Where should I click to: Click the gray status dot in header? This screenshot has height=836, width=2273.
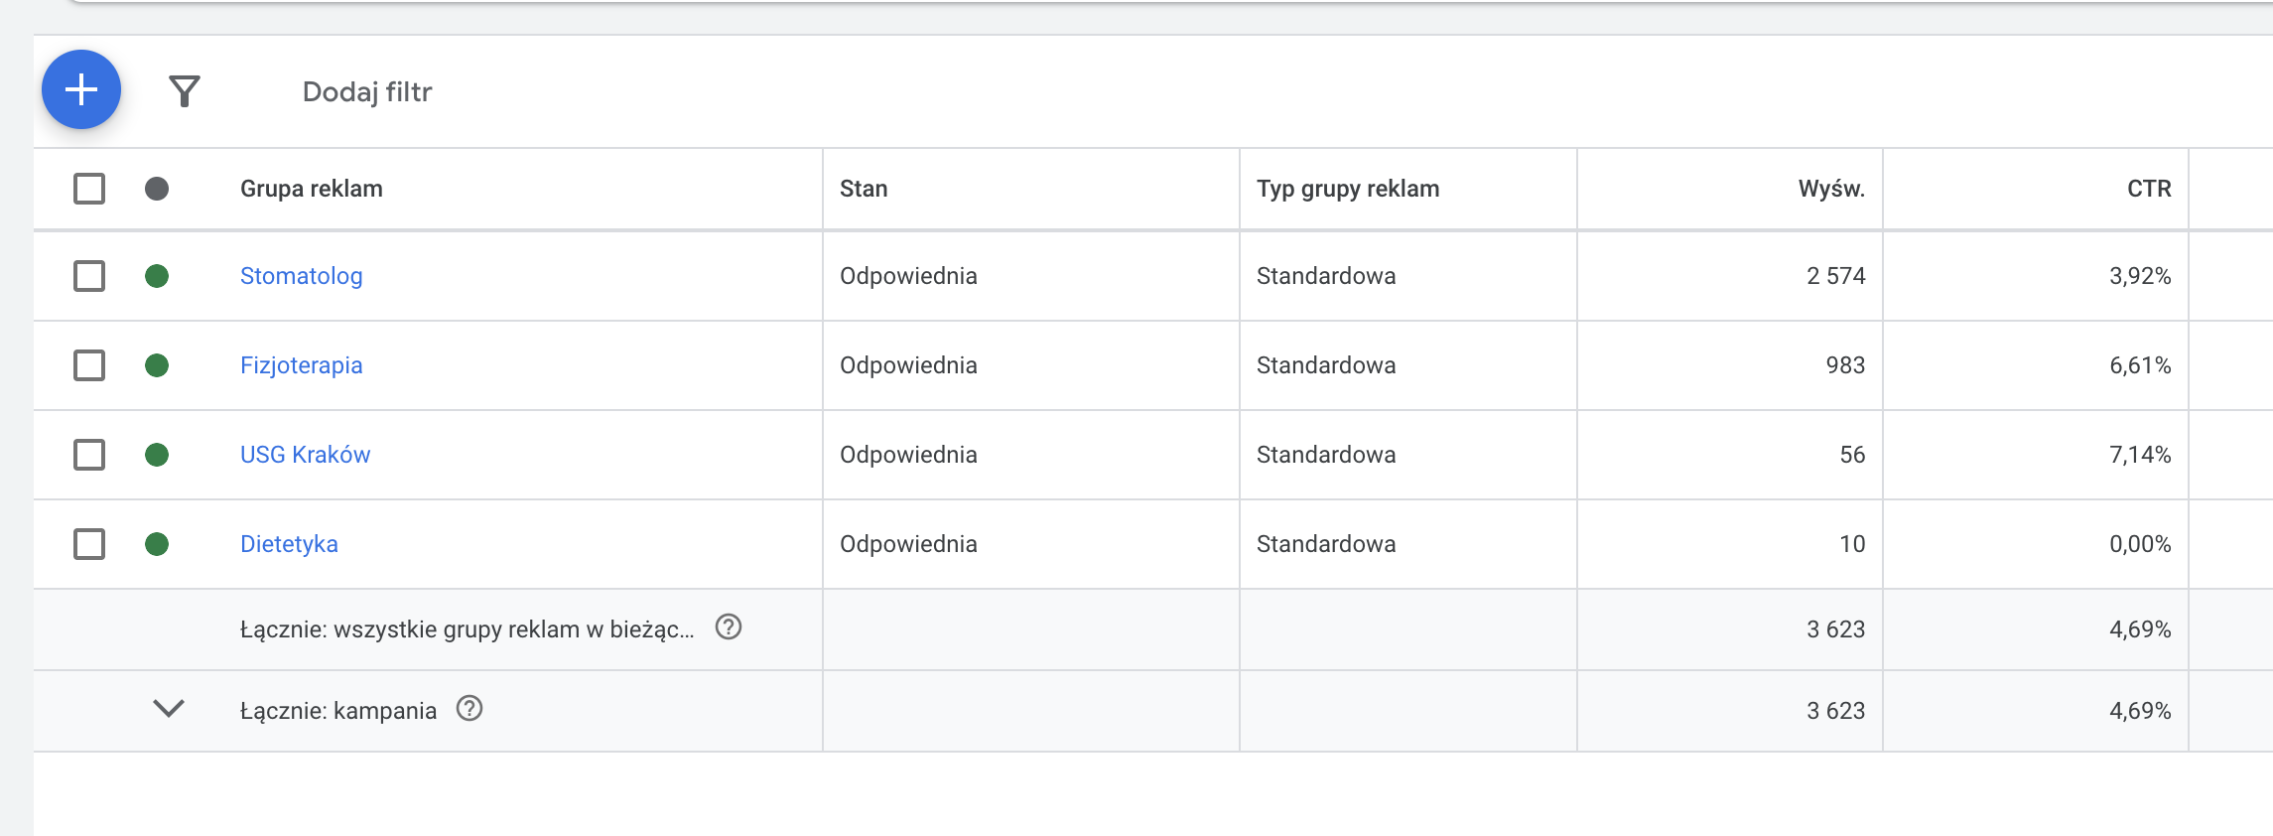[157, 189]
